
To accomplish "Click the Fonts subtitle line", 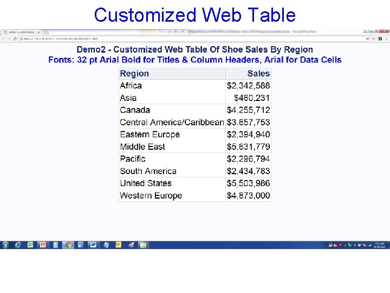I will 195,60.
